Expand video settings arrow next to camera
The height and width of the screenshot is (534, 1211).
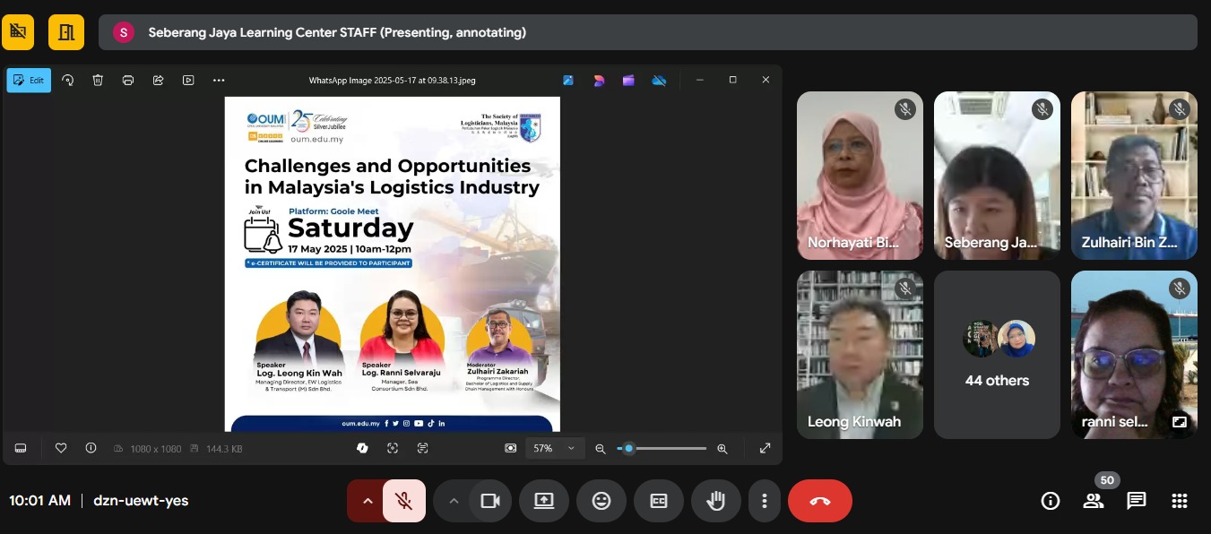point(453,501)
